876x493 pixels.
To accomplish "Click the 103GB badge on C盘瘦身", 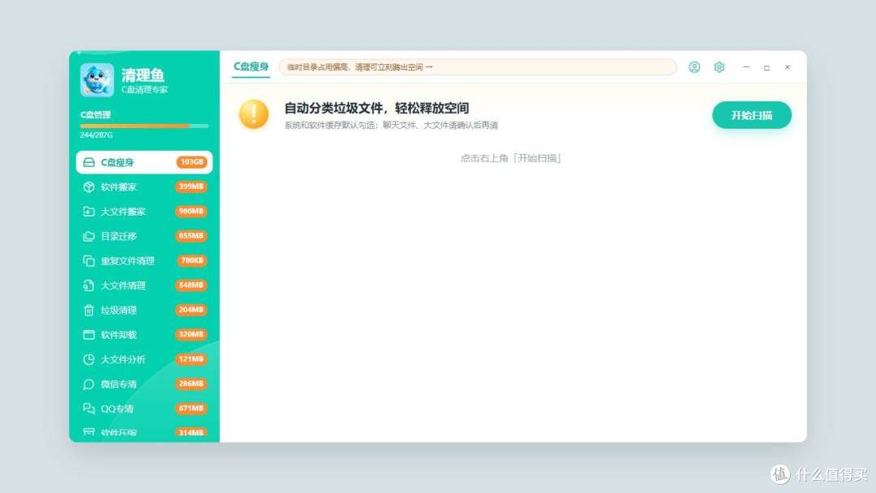I will (191, 162).
